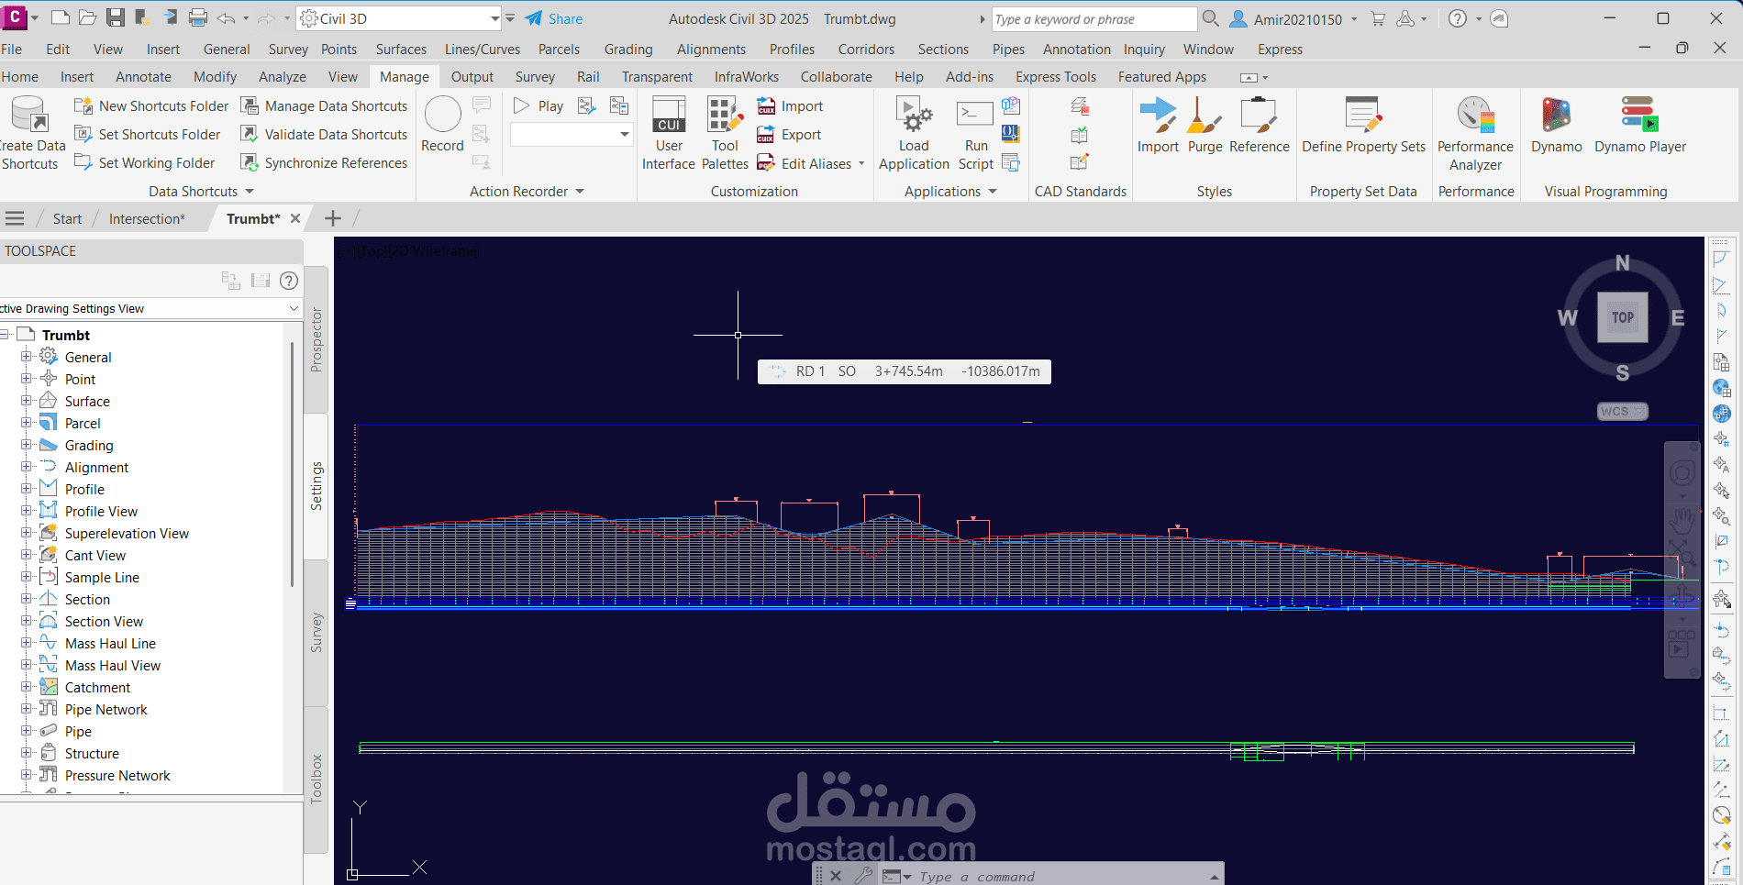Open the Reference styles tool
This screenshot has height=885, width=1743.
pyautogui.click(x=1259, y=126)
